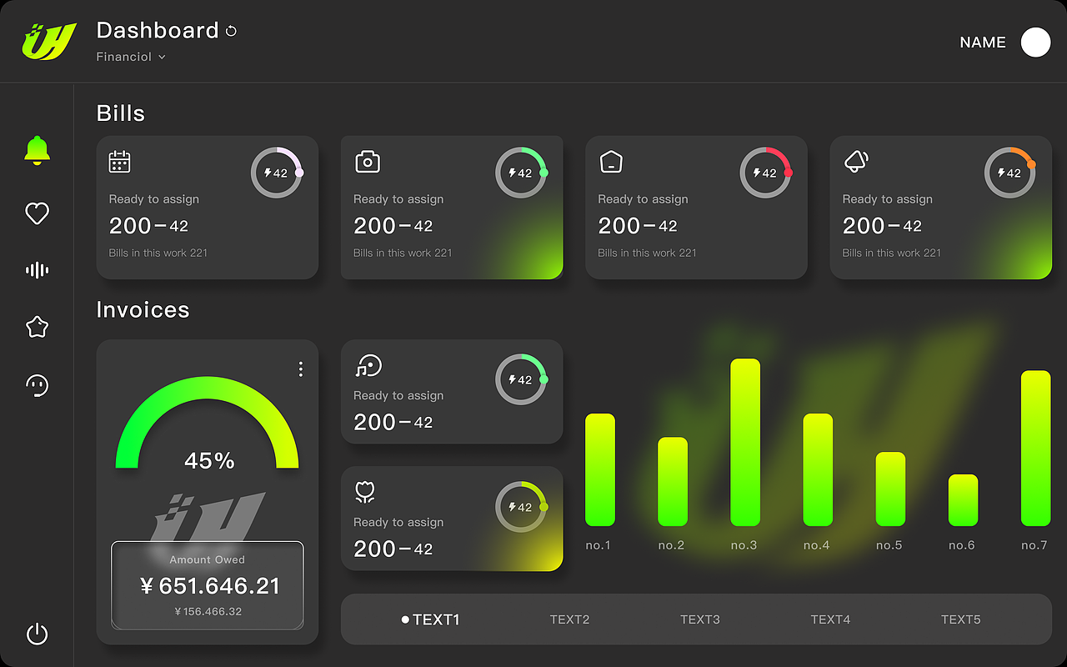Image resolution: width=1067 pixels, height=667 pixels.
Task: Click the refresh icon beside Dashboard
Action: pyautogui.click(x=231, y=31)
